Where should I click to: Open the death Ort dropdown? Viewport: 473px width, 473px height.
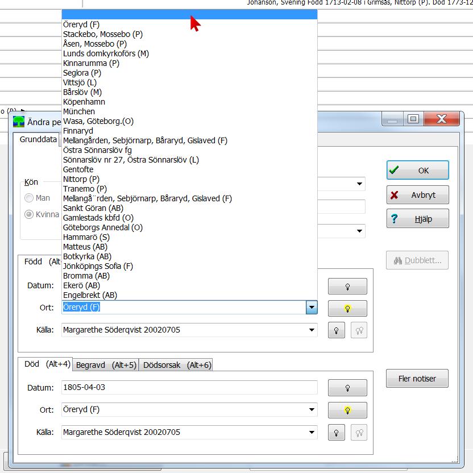pos(312,410)
